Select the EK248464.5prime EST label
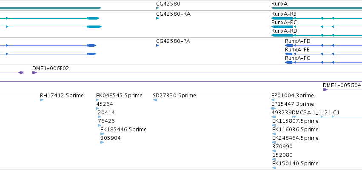 click(295, 138)
